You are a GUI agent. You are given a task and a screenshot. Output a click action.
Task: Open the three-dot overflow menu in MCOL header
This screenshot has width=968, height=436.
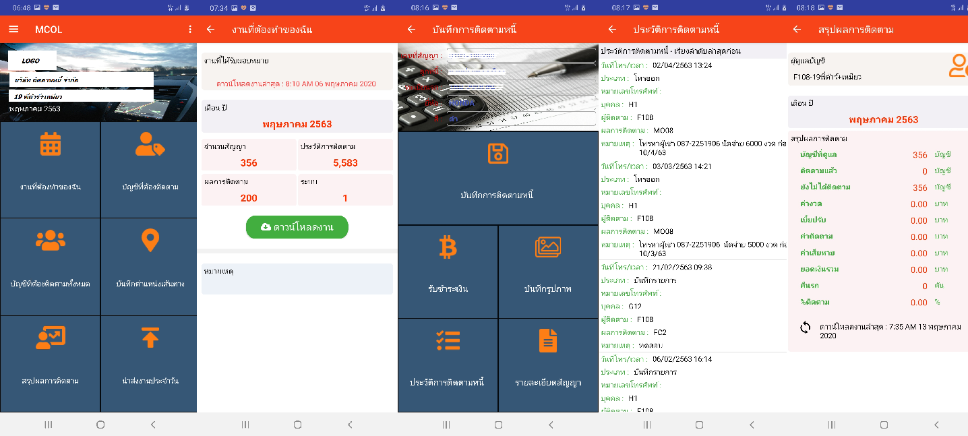coord(190,30)
